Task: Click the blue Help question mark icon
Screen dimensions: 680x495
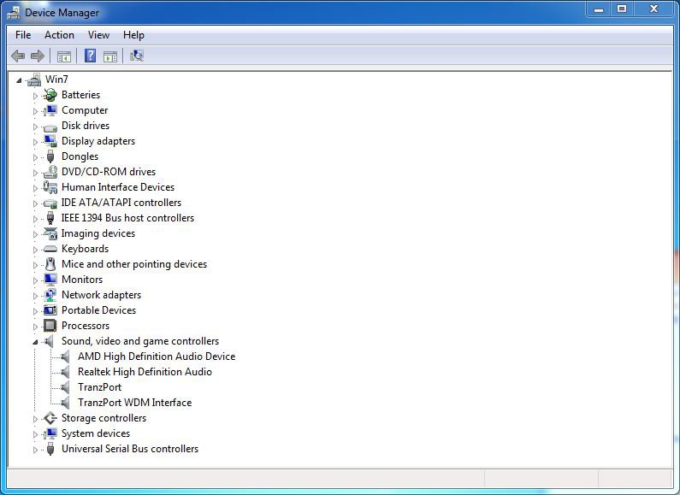Action: (x=90, y=56)
